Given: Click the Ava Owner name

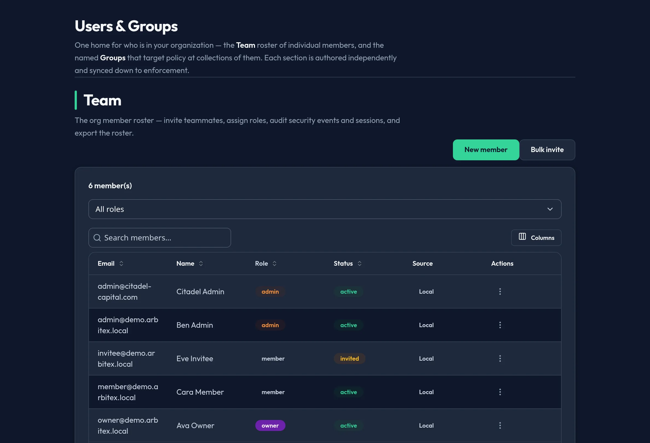Looking at the screenshot, I should click(x=195, y=425).
